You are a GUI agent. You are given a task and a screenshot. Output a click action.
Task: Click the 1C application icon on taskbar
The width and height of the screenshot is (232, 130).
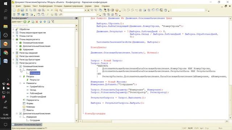(x=5, y=44)
